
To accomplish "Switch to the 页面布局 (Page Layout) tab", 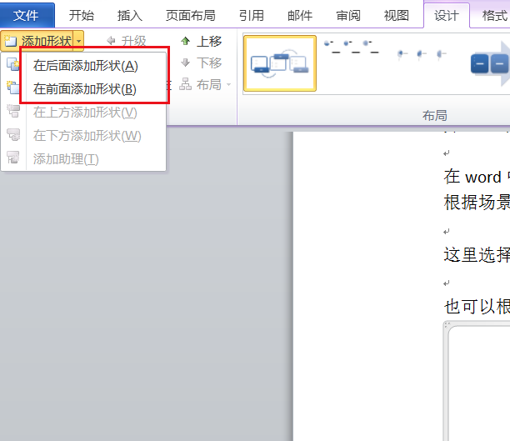I will 191,15.
